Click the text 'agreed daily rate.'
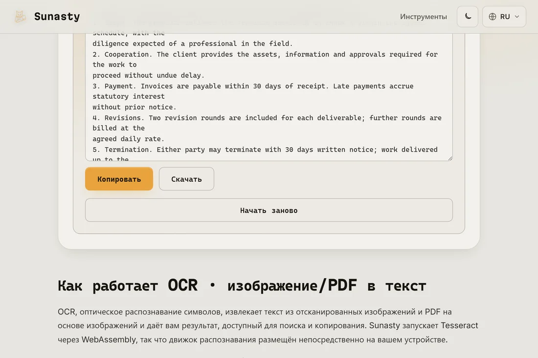Viewport: 538px width, 358px height. [x=128, y=139]
